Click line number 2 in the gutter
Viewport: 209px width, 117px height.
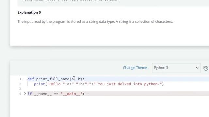(20, 84)
